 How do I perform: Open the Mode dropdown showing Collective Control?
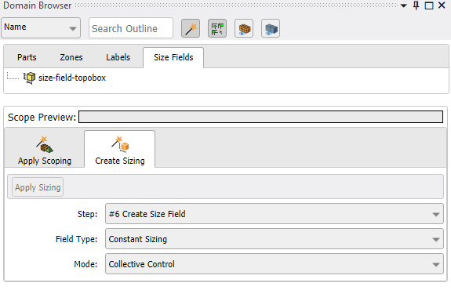(x=275, y=264)
